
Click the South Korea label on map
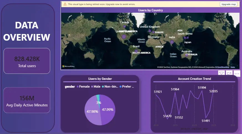(x=185, y=33)
